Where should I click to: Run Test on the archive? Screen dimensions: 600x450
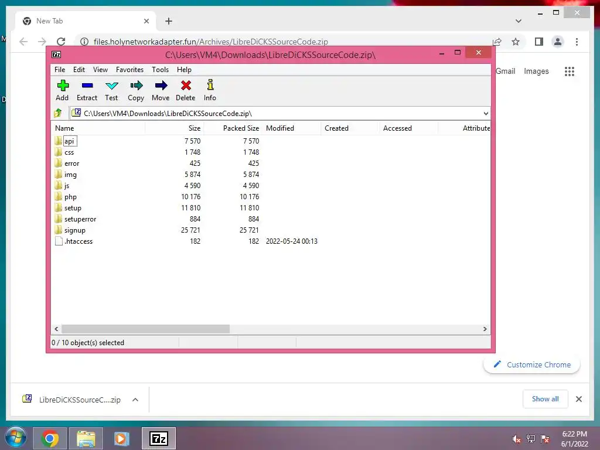tap(112, 86)
